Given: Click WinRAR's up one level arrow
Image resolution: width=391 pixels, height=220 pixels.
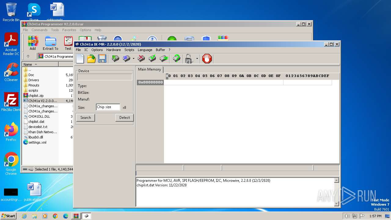Looking at the screenshot, I should (x=28, y=56).
